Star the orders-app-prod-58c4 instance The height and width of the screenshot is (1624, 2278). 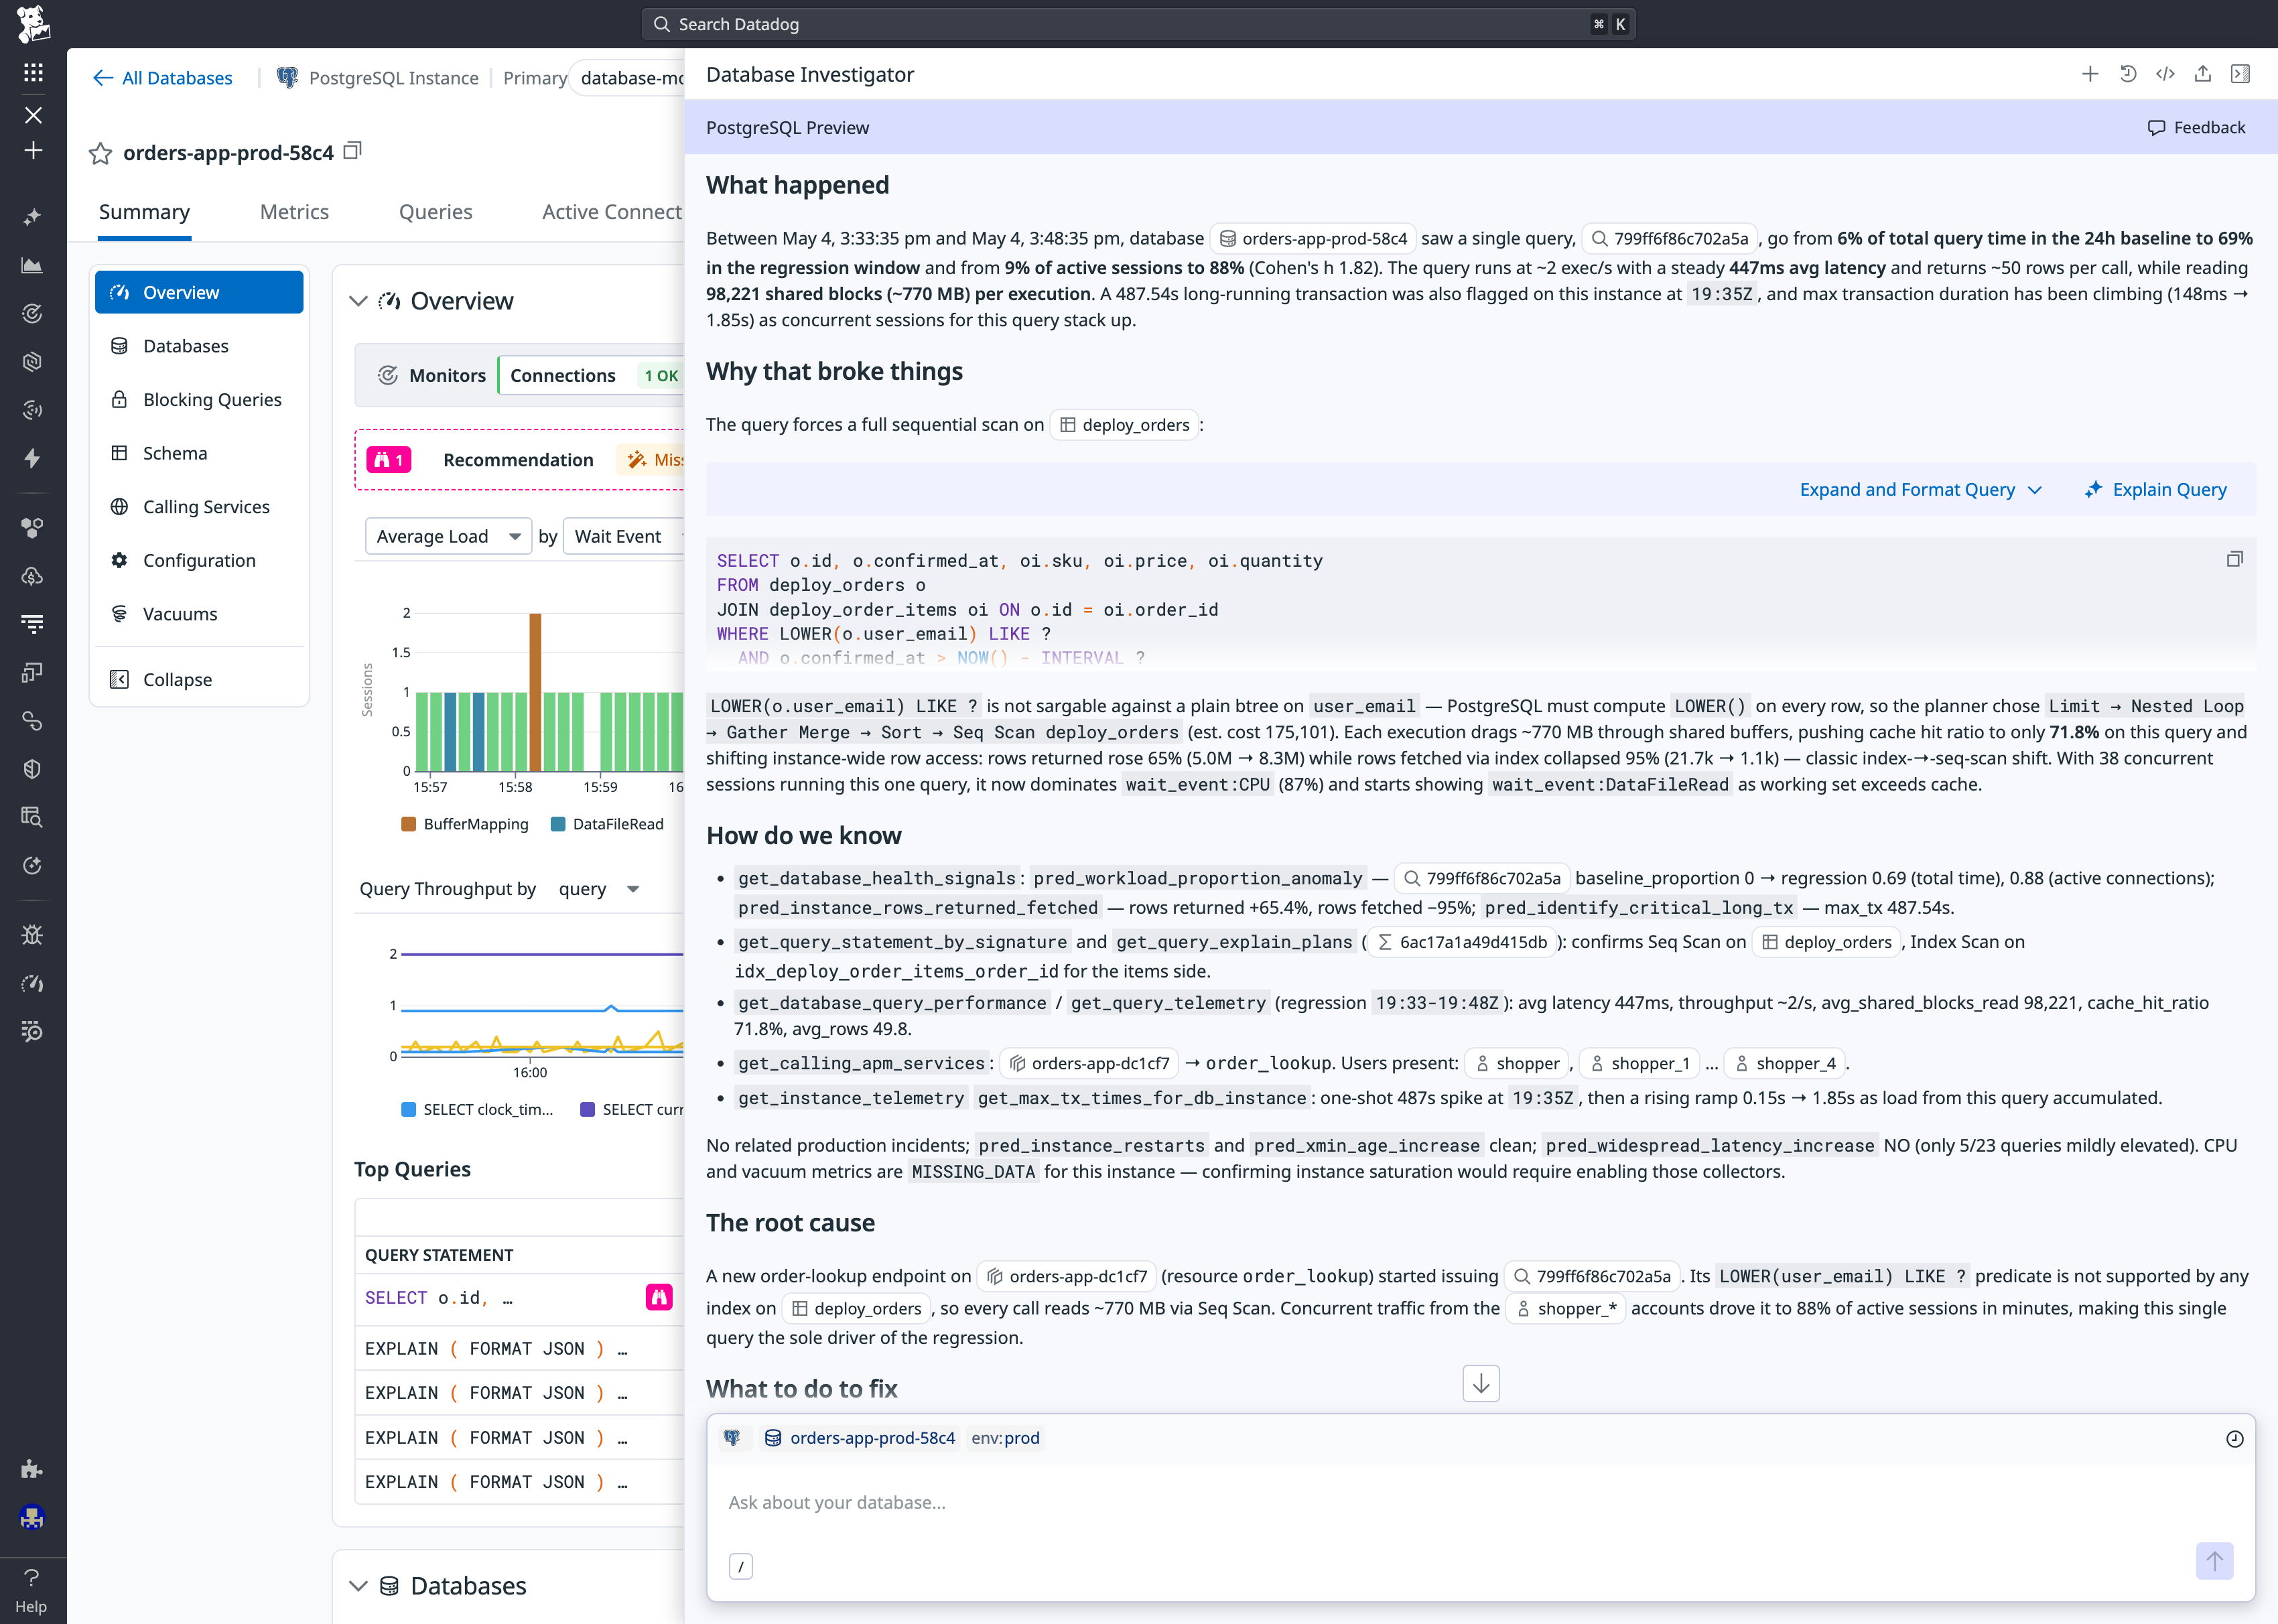(x=100, y=153)
